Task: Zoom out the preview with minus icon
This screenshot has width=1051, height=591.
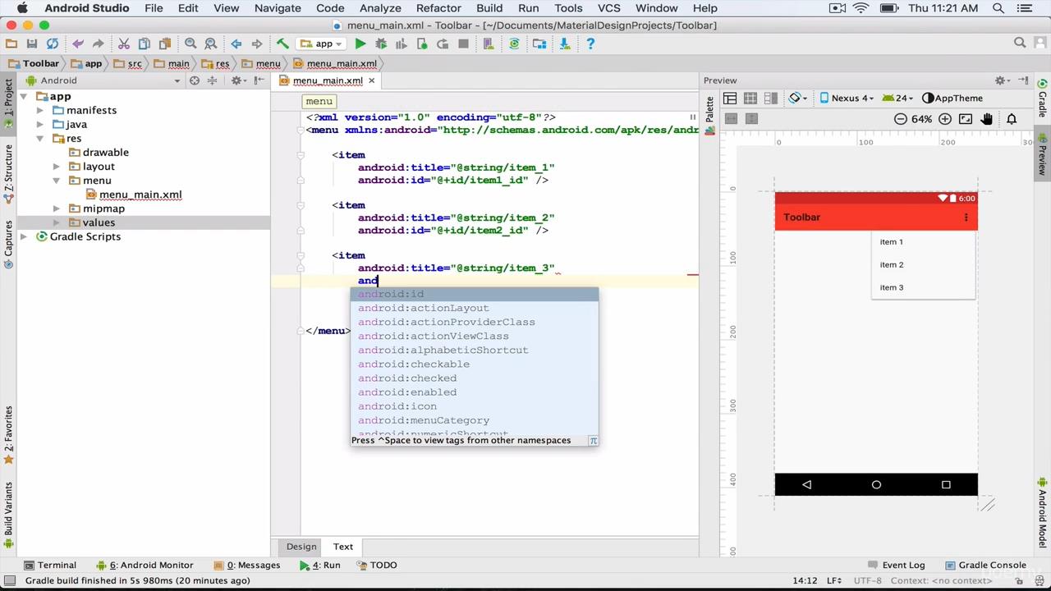Action: click(x=901, y=119)
